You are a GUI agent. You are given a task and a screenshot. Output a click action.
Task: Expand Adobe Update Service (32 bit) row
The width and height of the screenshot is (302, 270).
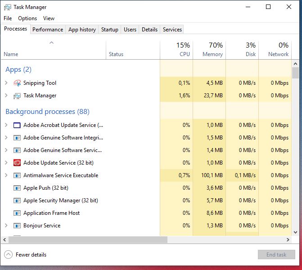6,163
